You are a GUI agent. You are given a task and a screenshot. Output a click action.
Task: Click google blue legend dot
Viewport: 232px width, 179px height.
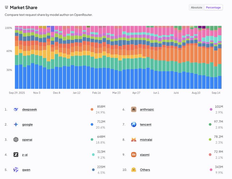[x=92, y=124]
